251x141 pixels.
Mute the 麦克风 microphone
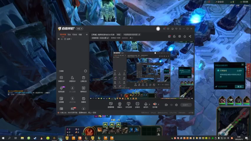pyautogui.click(x=146, y=105)
